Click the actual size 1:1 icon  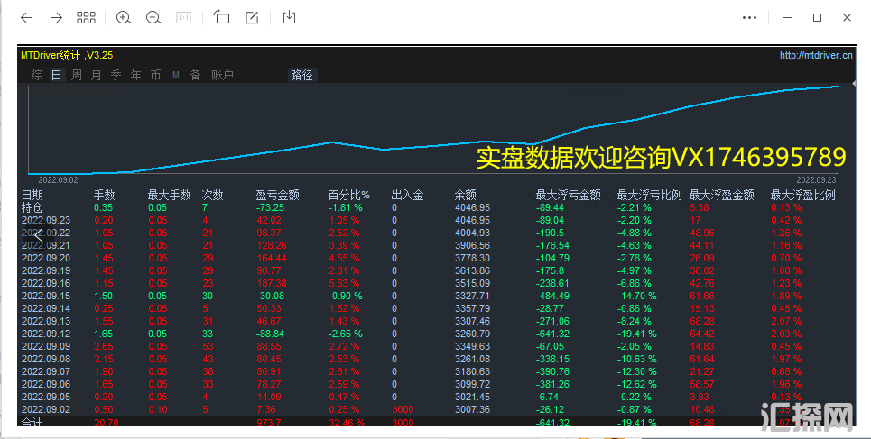pyautogui.click(x=183, y=17)
